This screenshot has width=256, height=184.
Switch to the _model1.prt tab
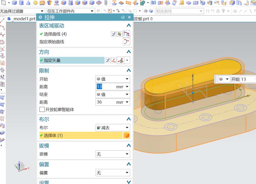pos(22,18)
